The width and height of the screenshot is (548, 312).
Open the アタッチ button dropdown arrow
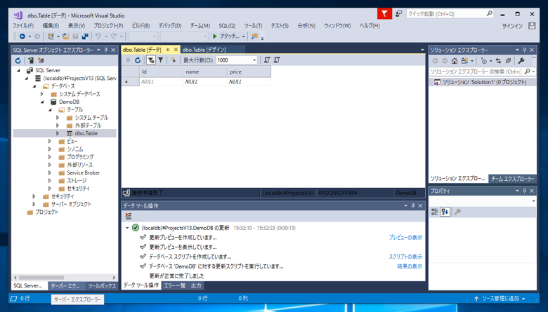click(x=243, y=36)
